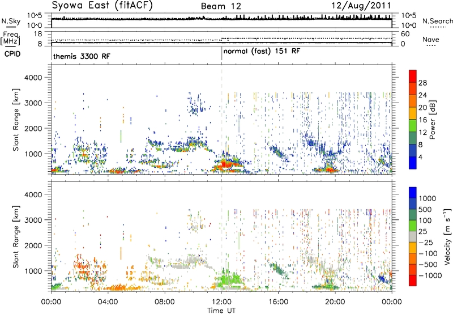453x314 pixels.
Task: Click the '28' Power colorbar tick
Action: [422, 83]
